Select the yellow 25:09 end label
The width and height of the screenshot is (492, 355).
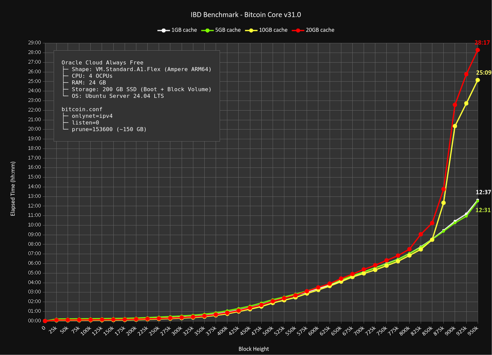[x=483, y=72]
